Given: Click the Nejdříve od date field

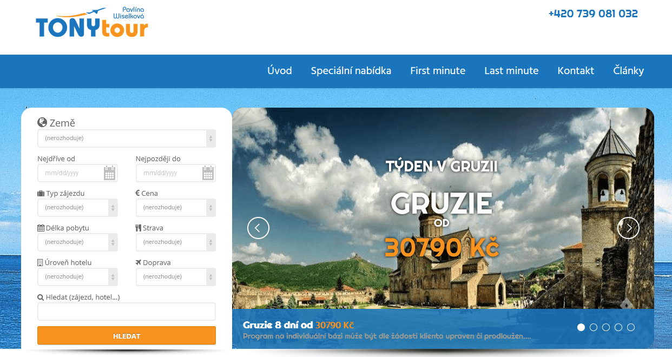Looking at the screenshot, I should [x=77, y=173].
